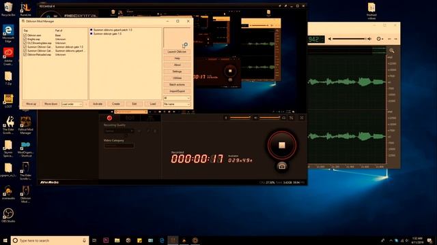Open Fallout Mod Manager desktop icon
The image size is (437, 245).
click(x=25, y=125)
